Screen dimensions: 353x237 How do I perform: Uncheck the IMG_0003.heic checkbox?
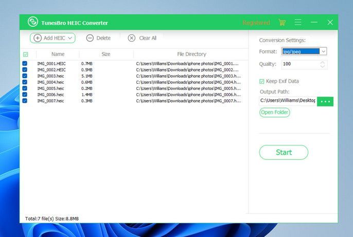(x=25, y=76)
